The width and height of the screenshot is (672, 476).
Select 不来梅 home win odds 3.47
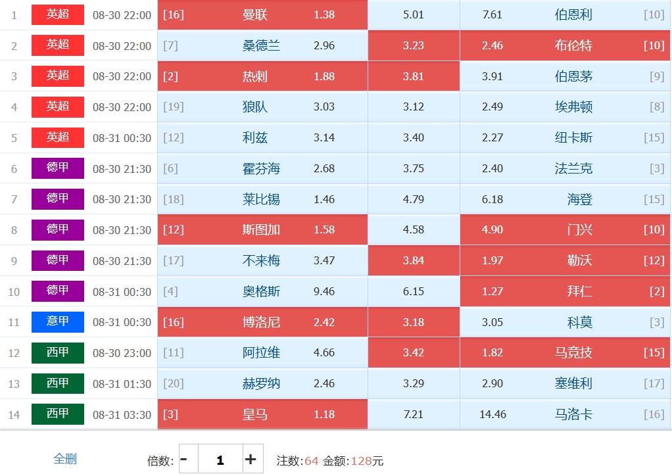click(x=262, y=260)
